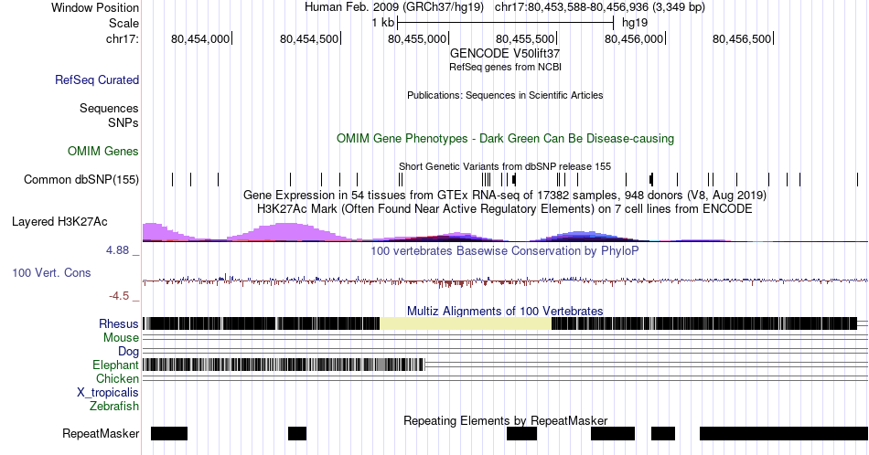This screenshot has width=869, height=455.
Task: Click the SNPs track label
Action: [x=123, y=122]
